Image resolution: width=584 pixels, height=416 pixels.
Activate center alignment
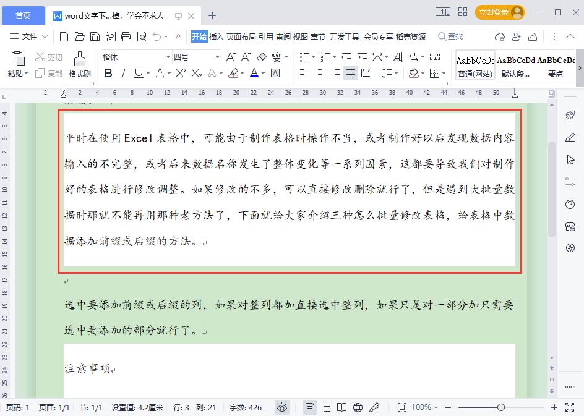point(319,73)
